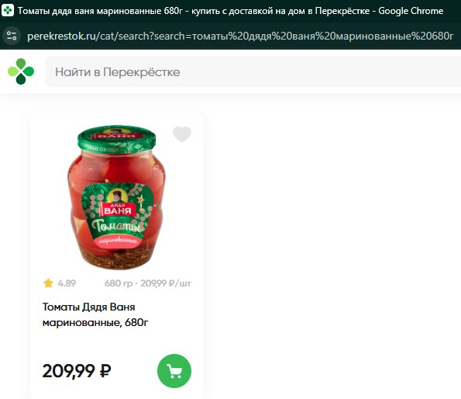461x399 pixels.
Task: Add tomatoes to favorites with heart icon
Action: tap(182, 134)
